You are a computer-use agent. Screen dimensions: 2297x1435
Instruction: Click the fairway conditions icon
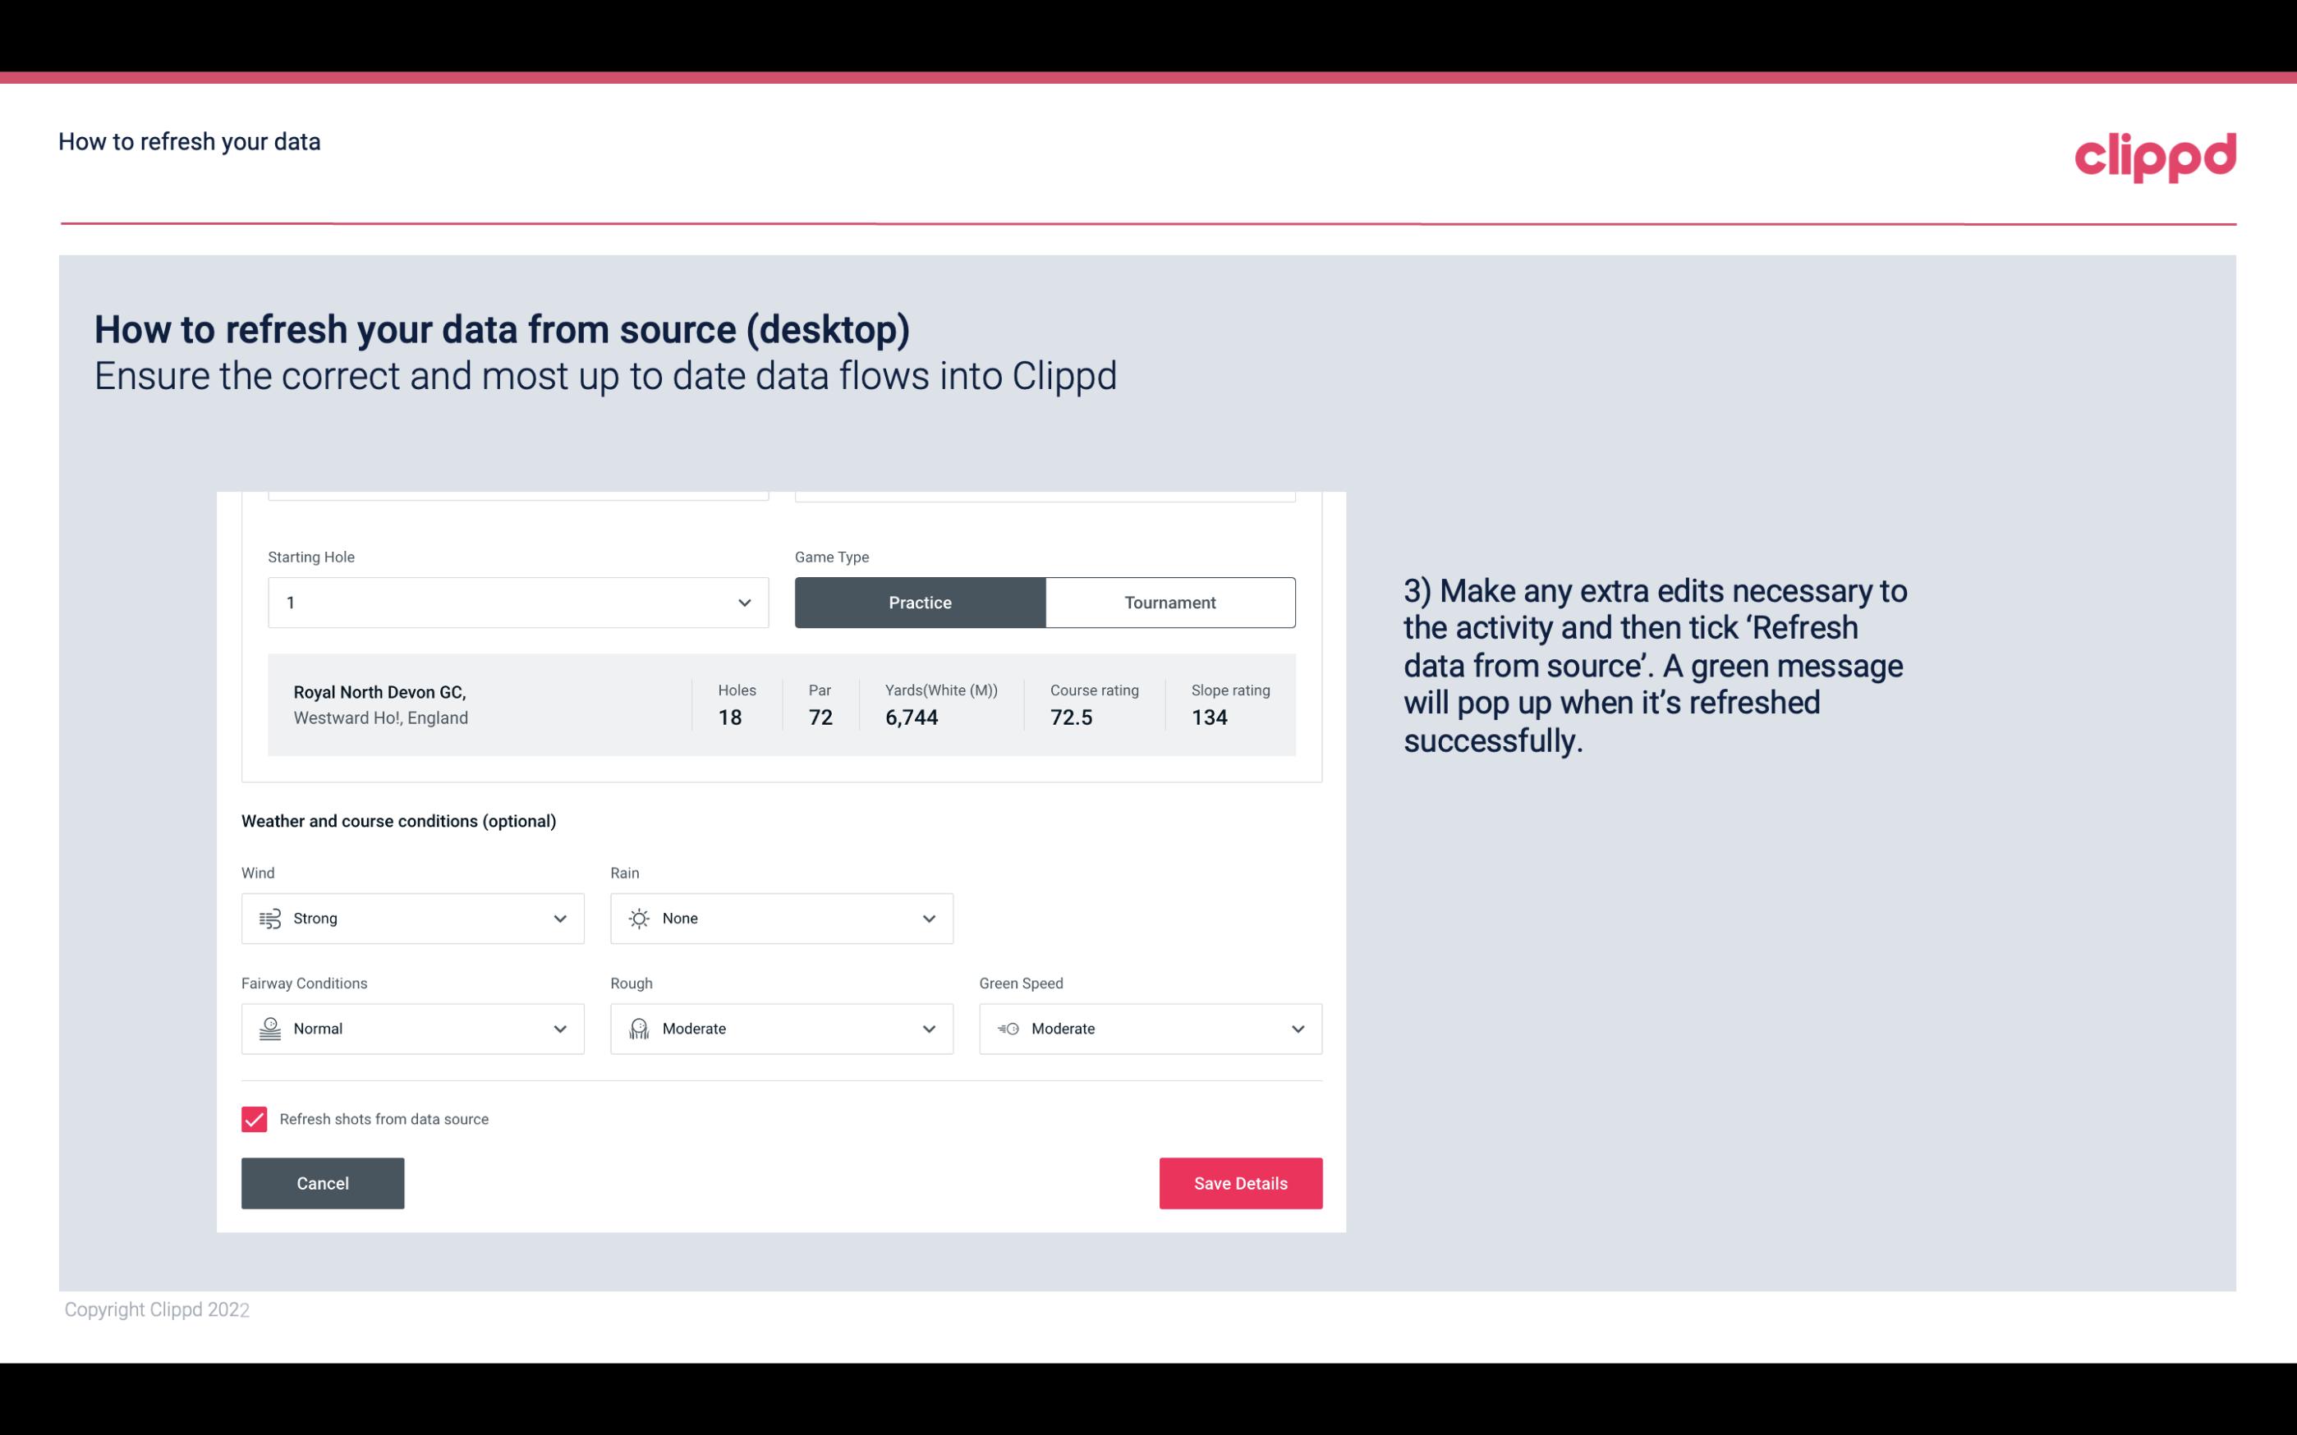(269, 1029)
